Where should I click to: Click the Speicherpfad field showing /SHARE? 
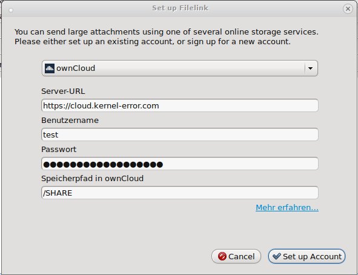point(180,193)
